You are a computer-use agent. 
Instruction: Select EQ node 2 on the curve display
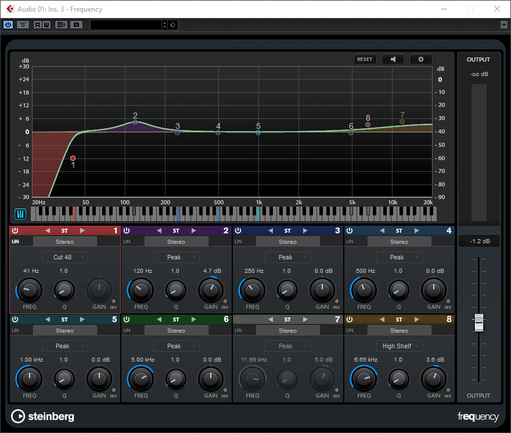[135, 122]
